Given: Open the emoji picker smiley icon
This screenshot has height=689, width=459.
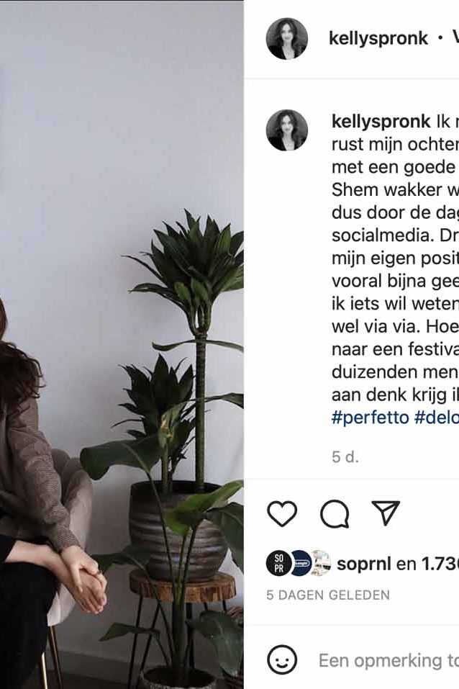Looking at the screenshot, I should pos(282,659).
